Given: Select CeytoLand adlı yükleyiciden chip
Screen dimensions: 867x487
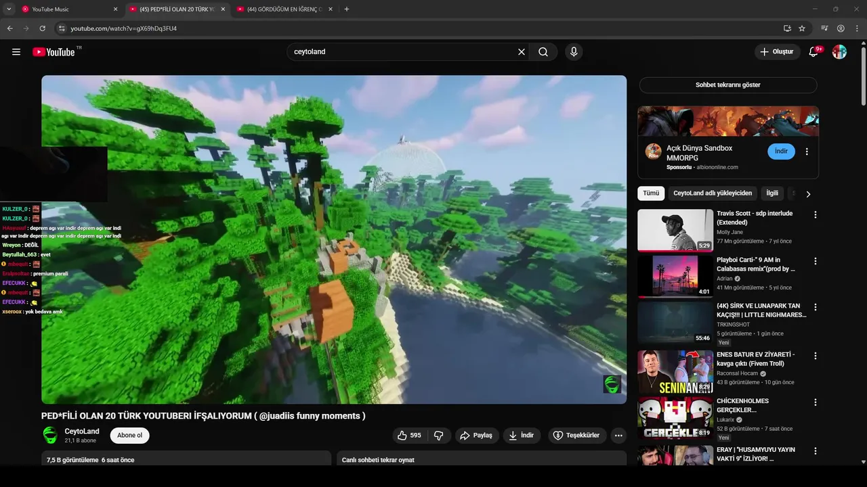Looking at the screenshot, I should point(713,193).
